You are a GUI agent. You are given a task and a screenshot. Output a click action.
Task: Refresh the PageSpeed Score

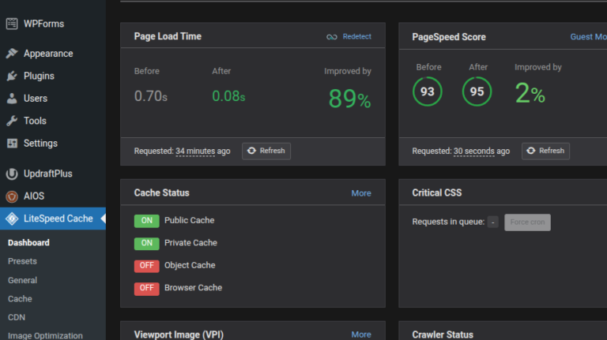(x=545, y=151)
